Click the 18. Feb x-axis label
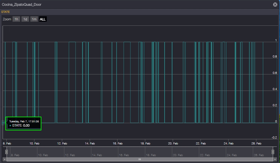The width and height of the screenshot is (280, 163). tap(145, 144)
